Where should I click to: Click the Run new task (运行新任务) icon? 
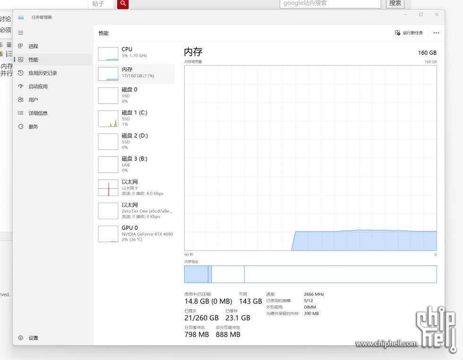tap(397, 33)
